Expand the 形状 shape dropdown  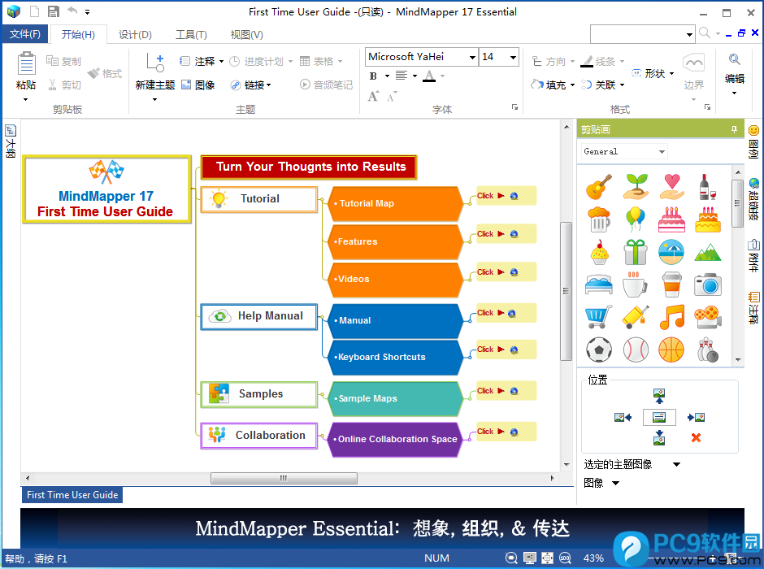click(671, 73)
